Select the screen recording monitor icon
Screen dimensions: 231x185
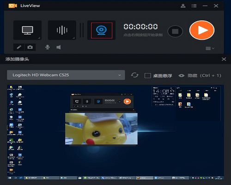pyautogui.click(x=27, y=30)
